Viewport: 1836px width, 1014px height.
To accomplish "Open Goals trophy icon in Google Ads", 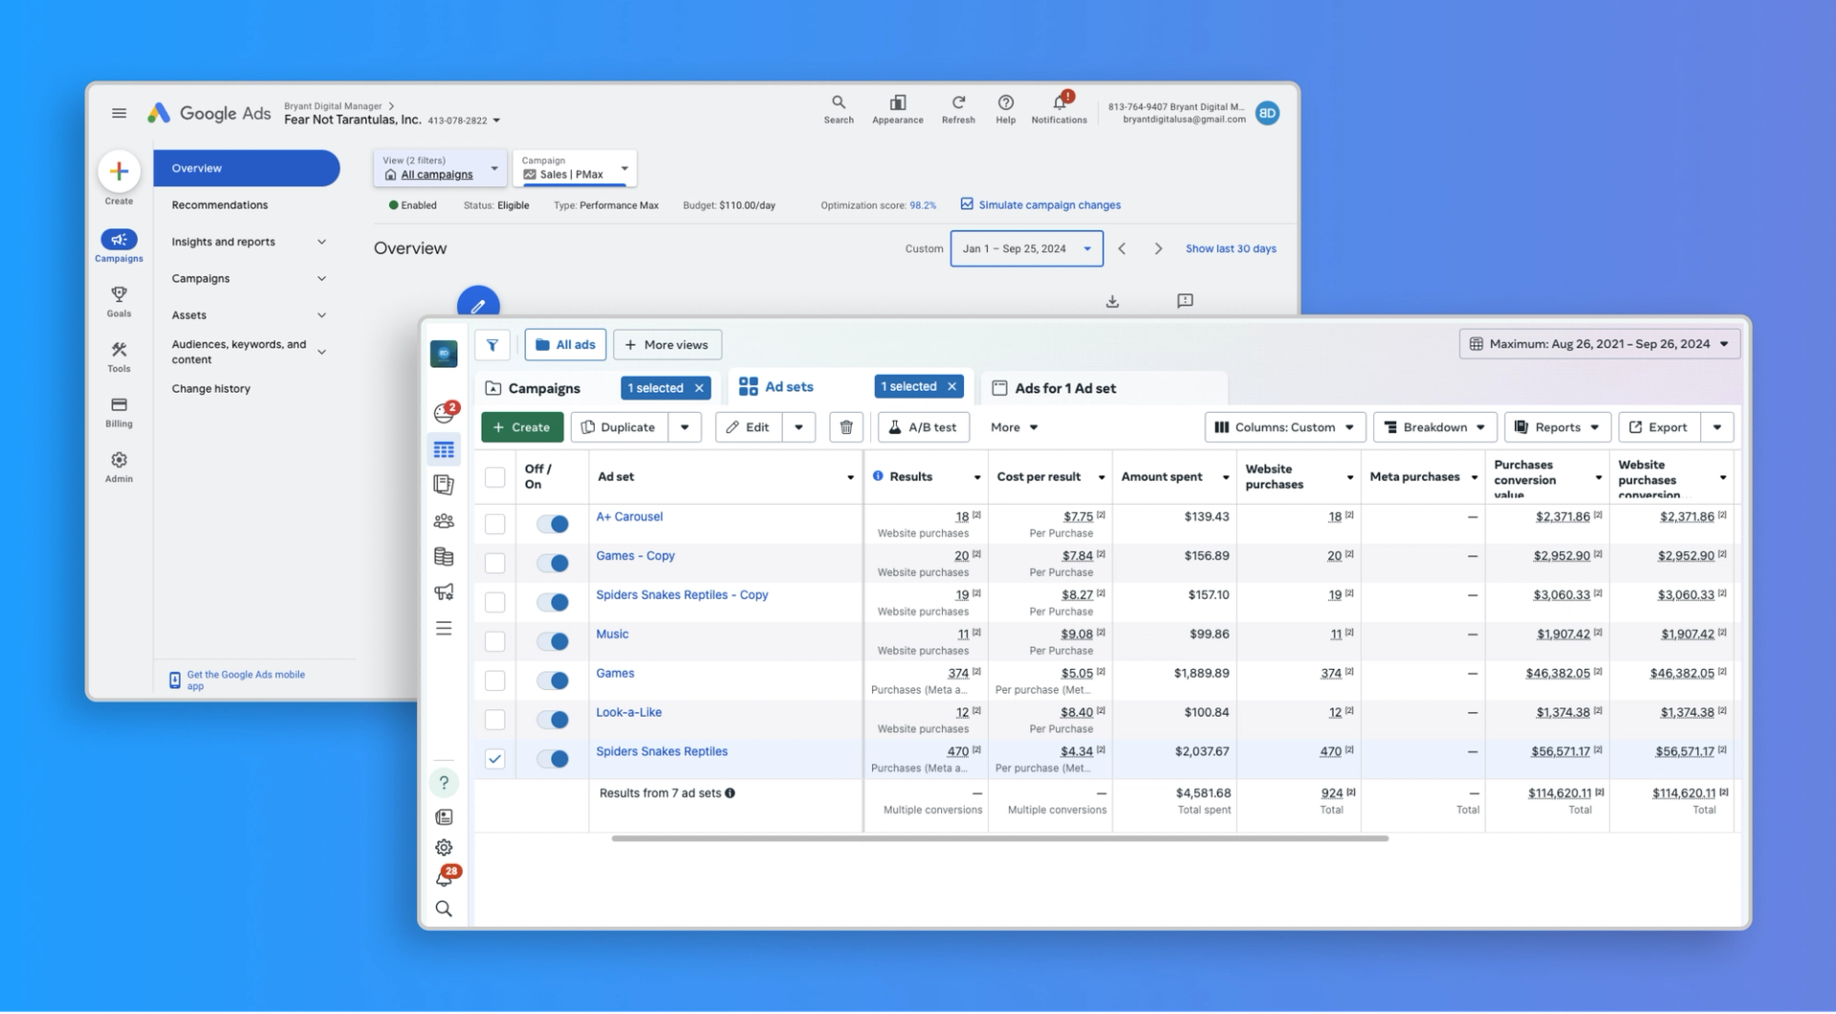I will [119, 300].
